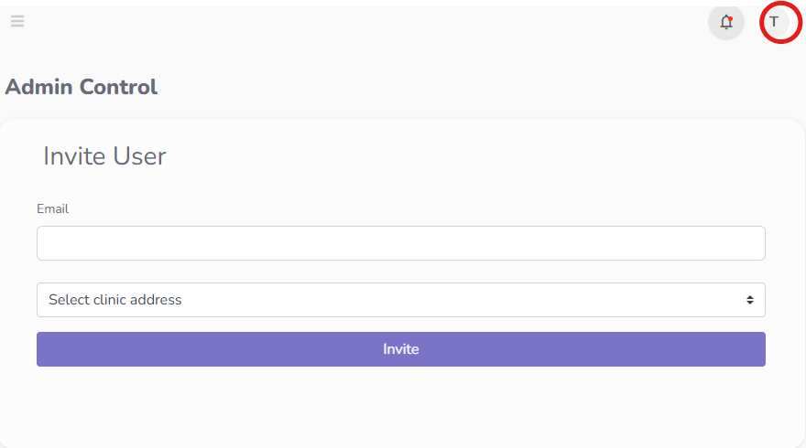Screen dimensions: 806x448
Task: Click the circled T account button
Action: 775,22
